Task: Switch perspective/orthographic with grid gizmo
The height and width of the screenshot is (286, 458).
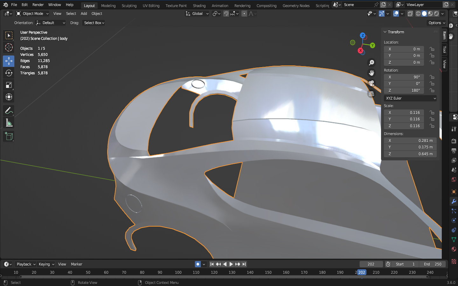Action: click(x=371, y=94)
